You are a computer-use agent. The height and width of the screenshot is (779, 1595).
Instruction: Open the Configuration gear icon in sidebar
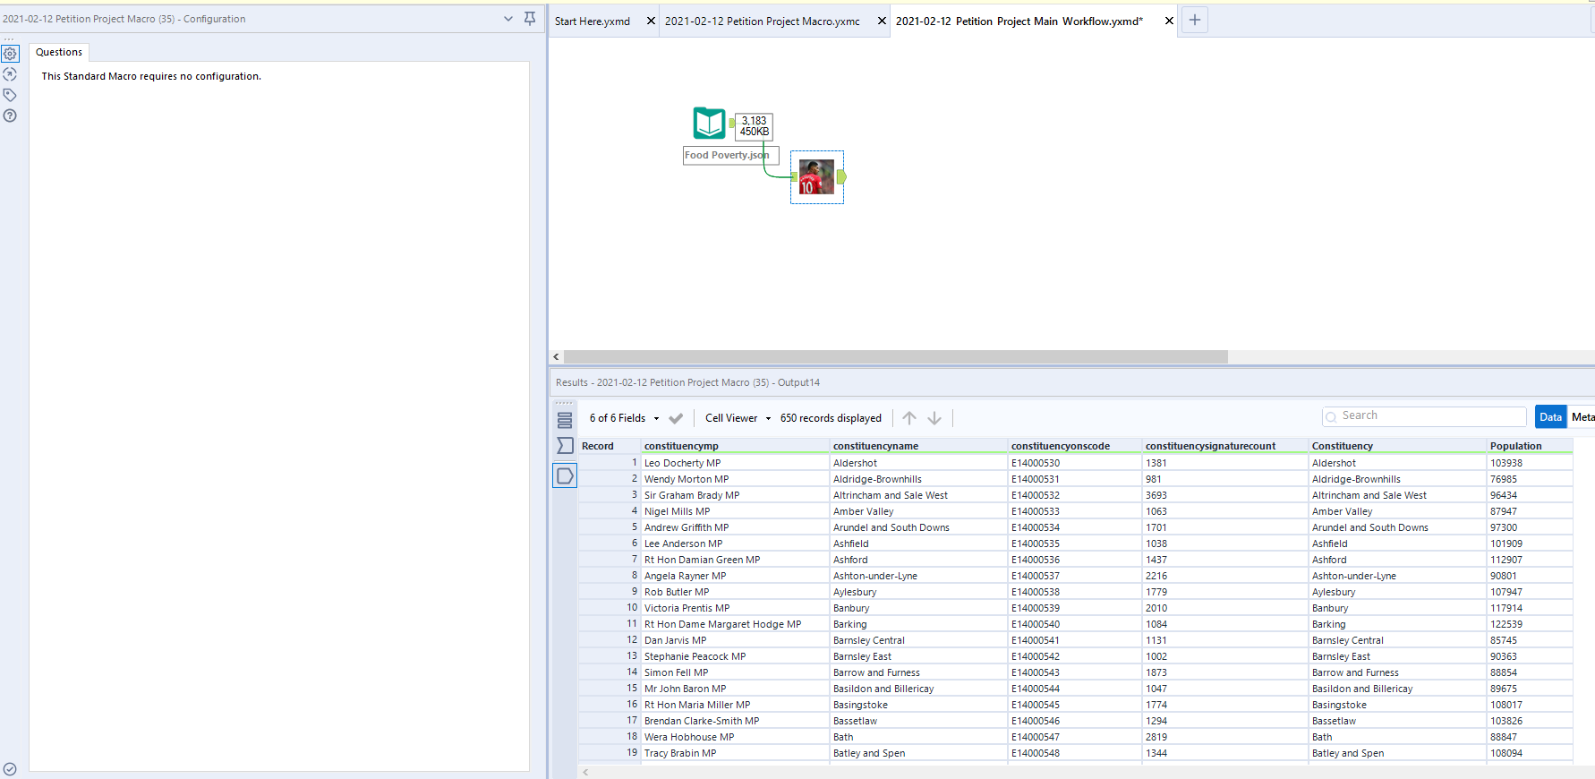[x=10, y=54]
